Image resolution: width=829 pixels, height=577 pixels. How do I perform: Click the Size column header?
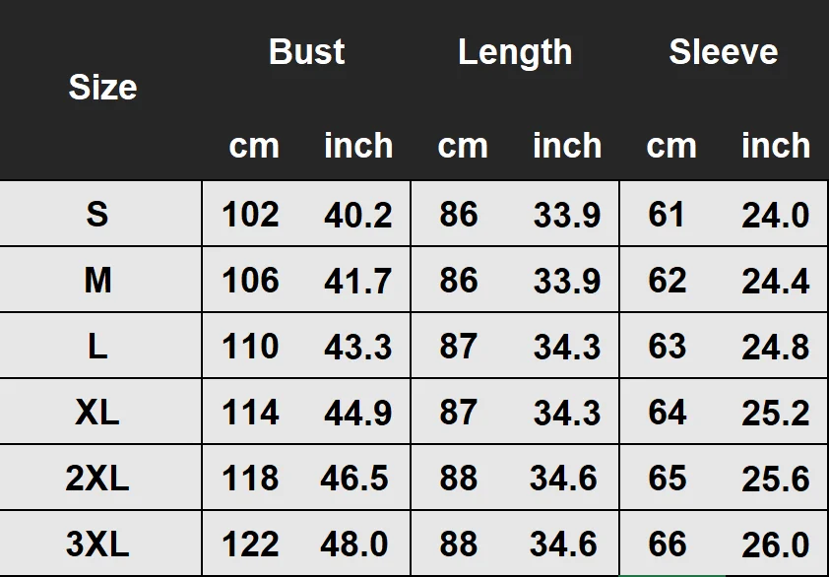pyautogui.click(x=102, y=87)
